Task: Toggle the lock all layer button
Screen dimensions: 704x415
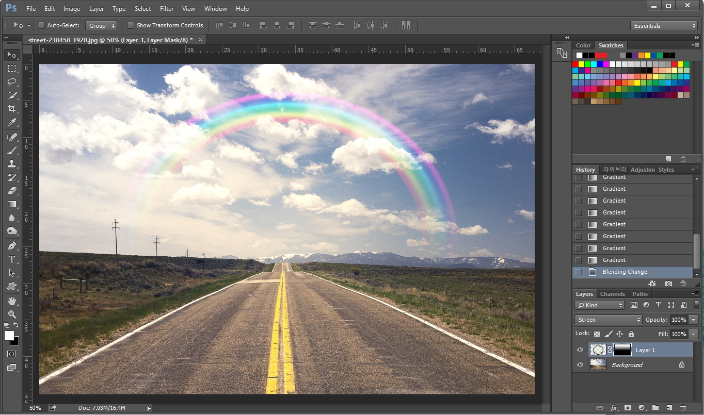Action: pyautogui.click(x=631, y=334)
